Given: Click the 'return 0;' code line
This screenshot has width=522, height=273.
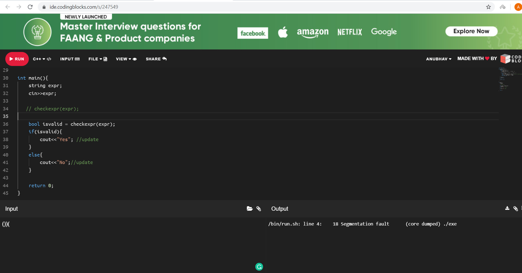Looking at the screenshot, I should point(41,186).
